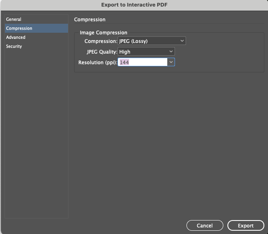The width and height of the screenshot is (268, 234).
Task: Switch to the Advanced settings section
Action: point(16,38)
